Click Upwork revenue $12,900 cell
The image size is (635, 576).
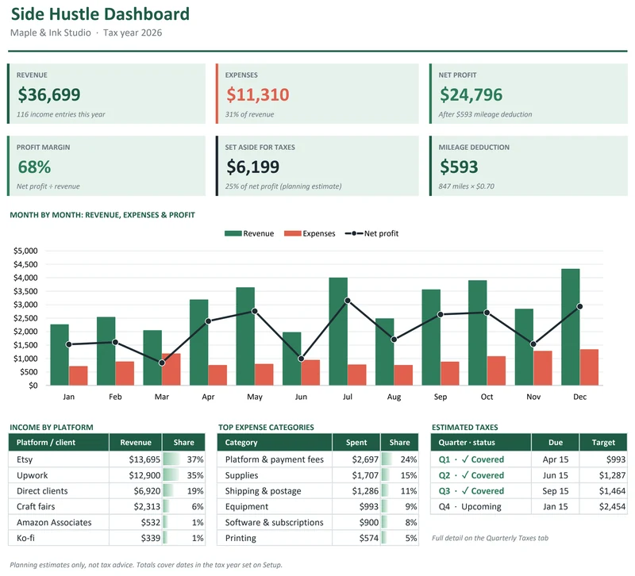pos(136,475)
